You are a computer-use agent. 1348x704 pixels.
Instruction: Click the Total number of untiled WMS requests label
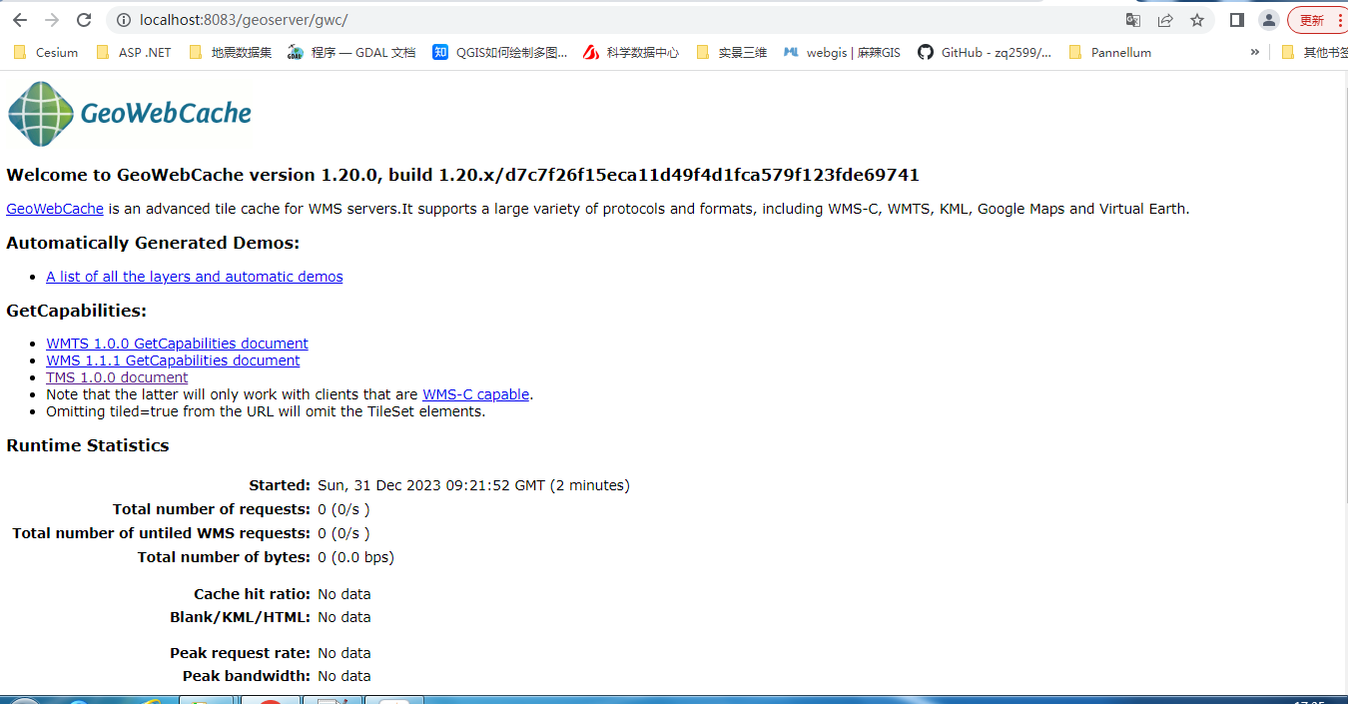[161, 533]
